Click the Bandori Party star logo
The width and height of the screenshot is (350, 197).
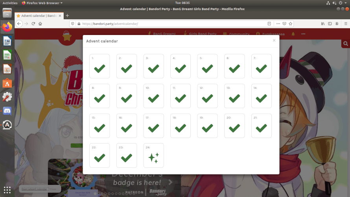point(67,37)
